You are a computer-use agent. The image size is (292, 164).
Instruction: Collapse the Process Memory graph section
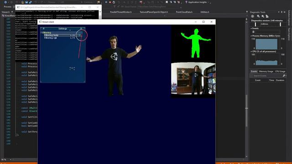[x=251, y=36]
